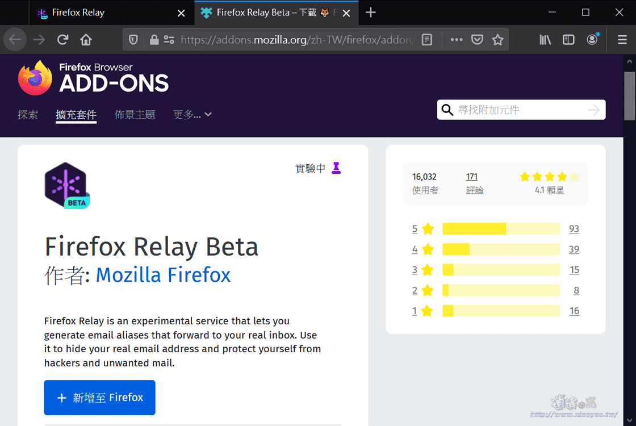Click the 4.1 star rating stars

[x=550, y=177]
